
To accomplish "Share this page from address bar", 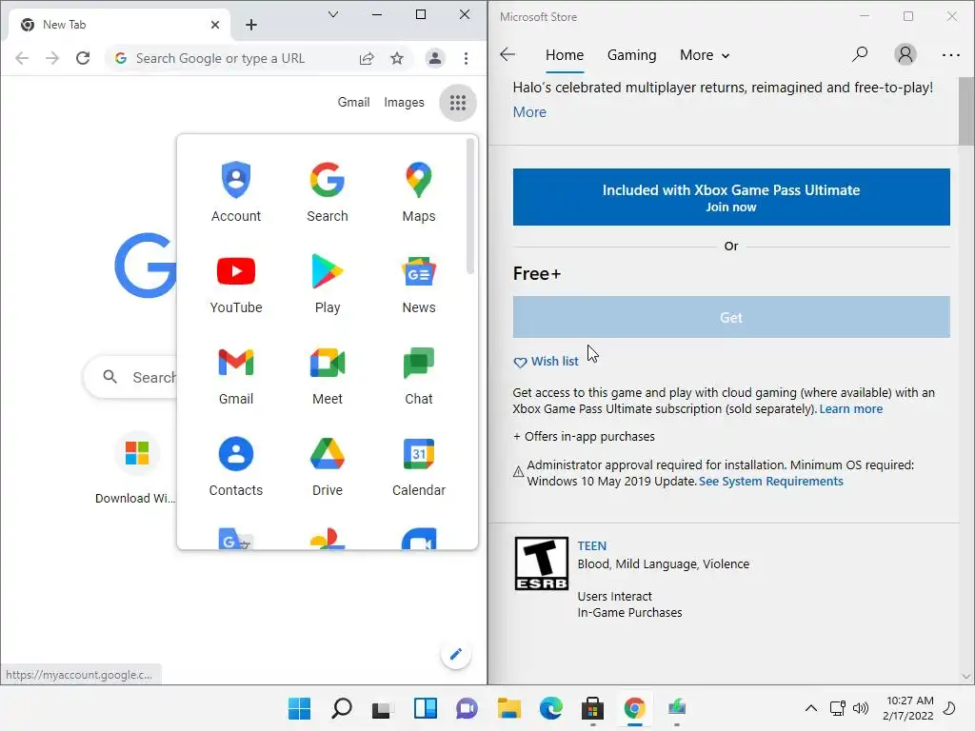I will [367, 58].
